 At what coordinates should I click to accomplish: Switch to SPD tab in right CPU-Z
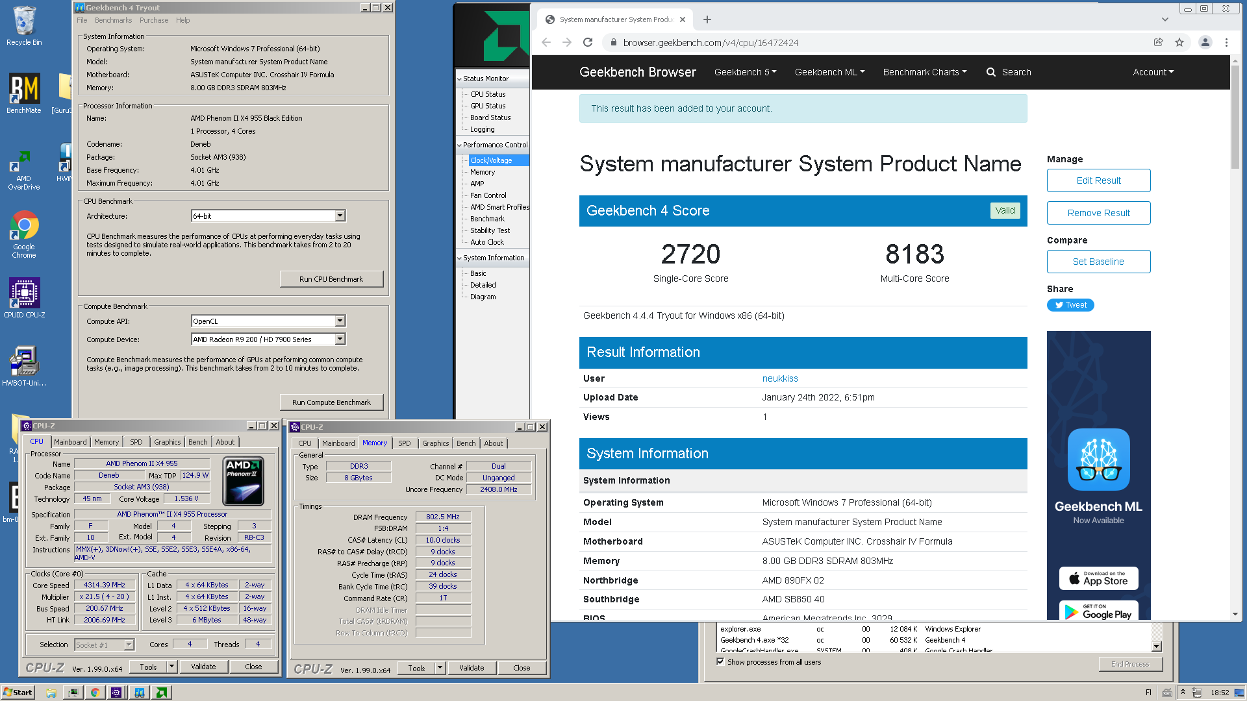pos(405,443)
